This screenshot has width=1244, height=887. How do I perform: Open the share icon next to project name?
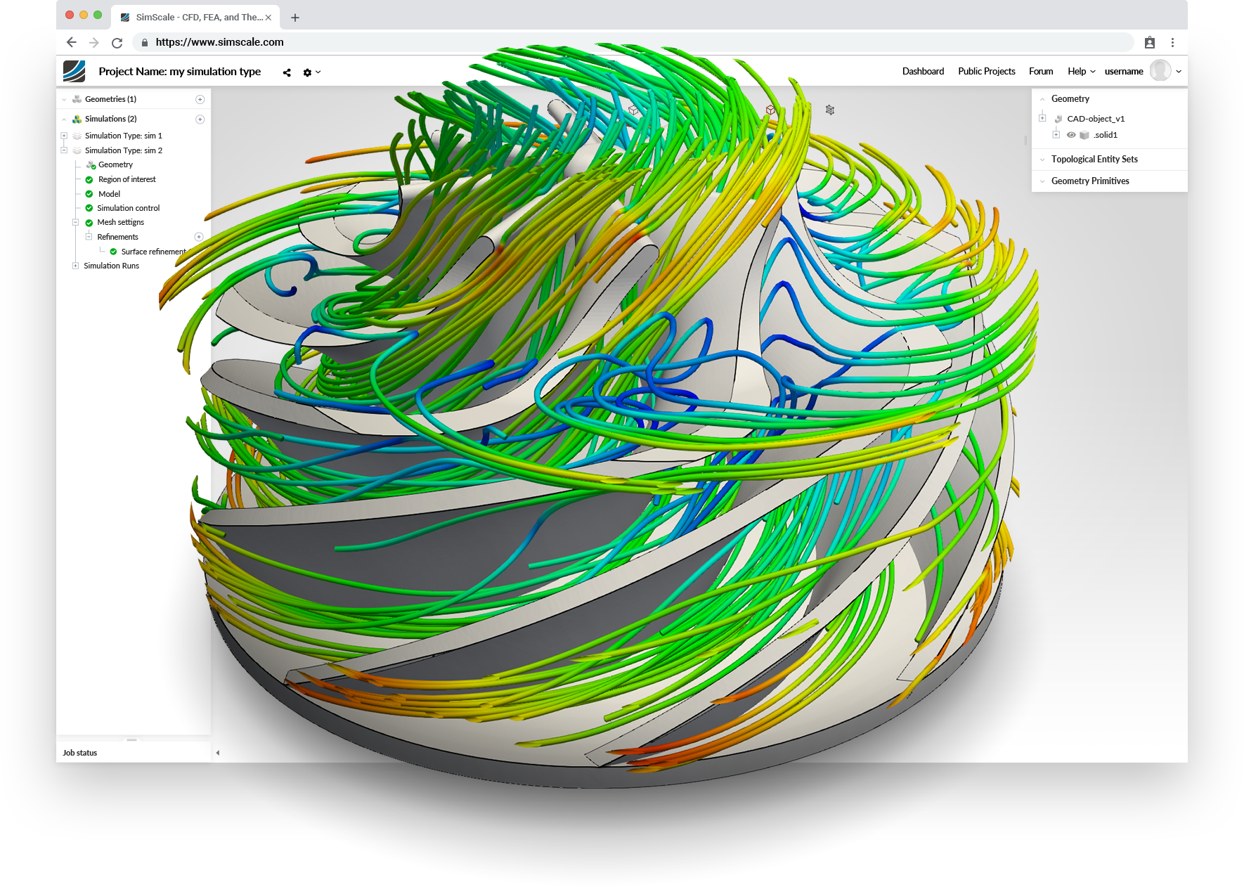coord(287,72)
